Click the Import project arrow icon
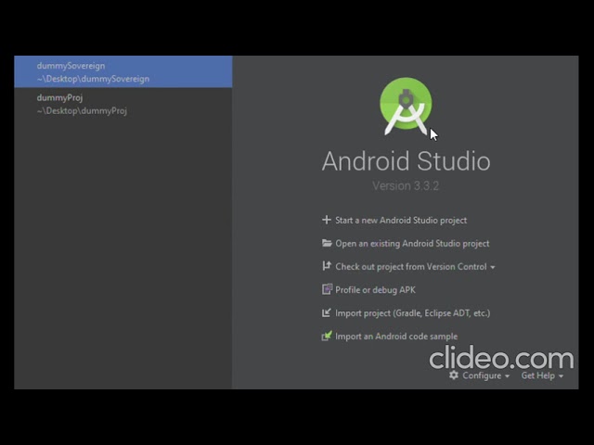The height and width of the screenshot is (445, 594). tap(326, 312)
